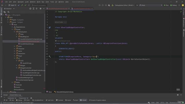
Task: Open the Help menu
Action: pos(67,2)
